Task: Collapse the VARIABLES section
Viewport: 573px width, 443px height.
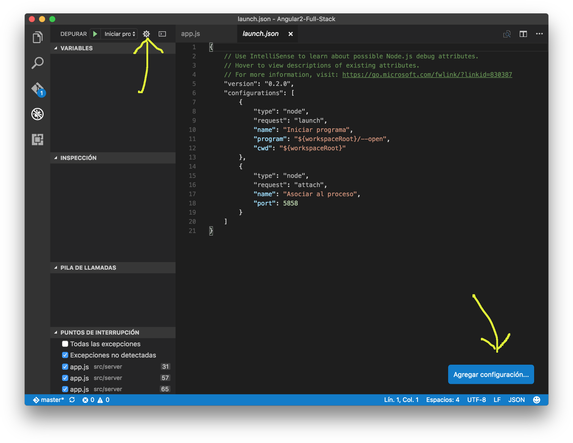Action: coord(76,48)
